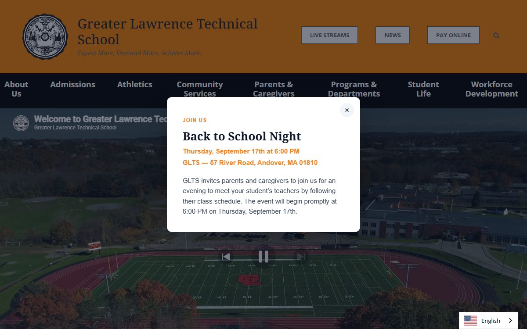Skip to previous video track
Screen dimensions: 527x329
226,257
